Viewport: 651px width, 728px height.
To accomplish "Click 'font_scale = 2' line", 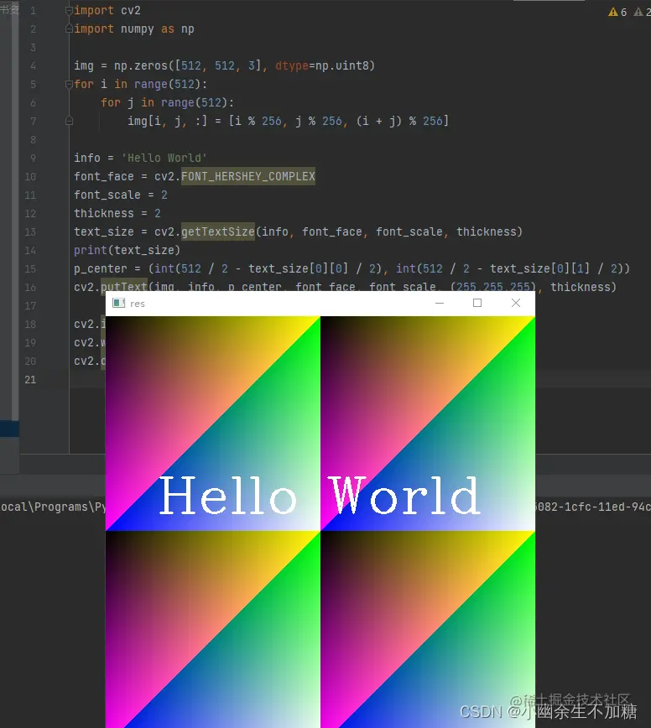I will coord(121,195).
